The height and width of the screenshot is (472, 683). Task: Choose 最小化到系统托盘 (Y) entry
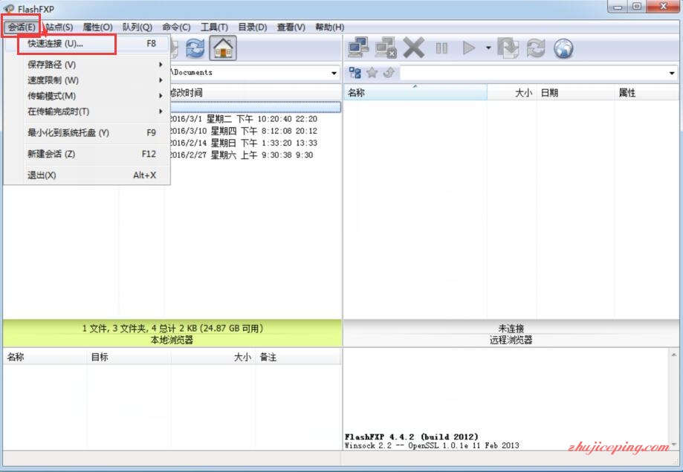pyautogui.click(x=87, y=132)
